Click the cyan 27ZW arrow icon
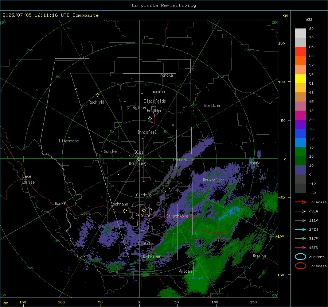328x307 pixels. 300,230
